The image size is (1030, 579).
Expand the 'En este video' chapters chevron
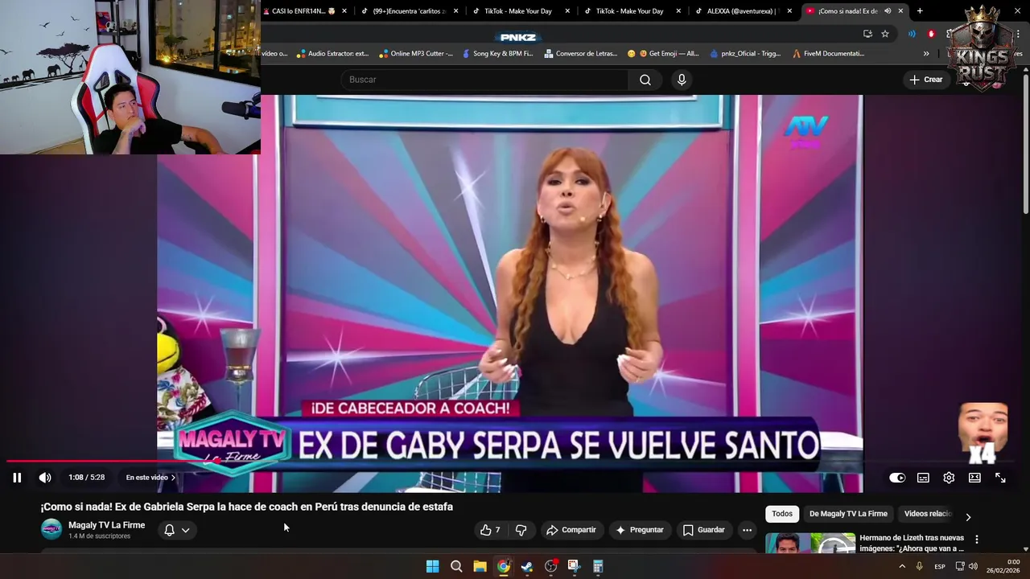(173, 478)
